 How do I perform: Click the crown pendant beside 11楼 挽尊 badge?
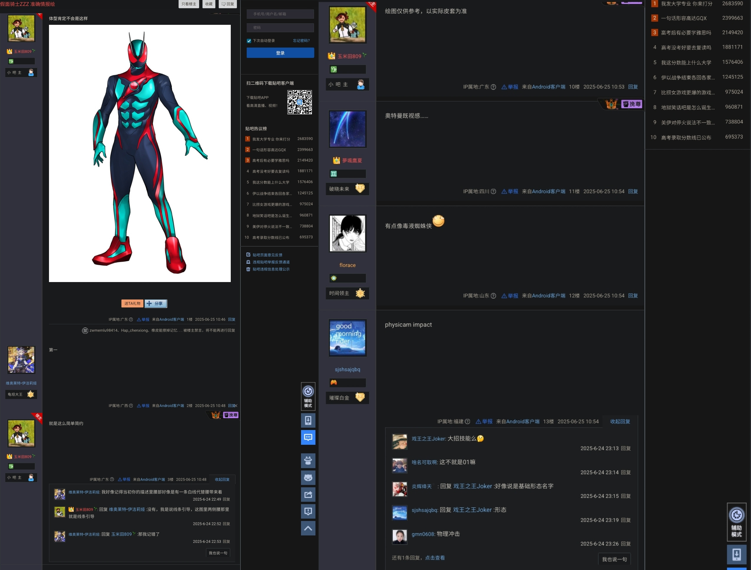(611, 104)
